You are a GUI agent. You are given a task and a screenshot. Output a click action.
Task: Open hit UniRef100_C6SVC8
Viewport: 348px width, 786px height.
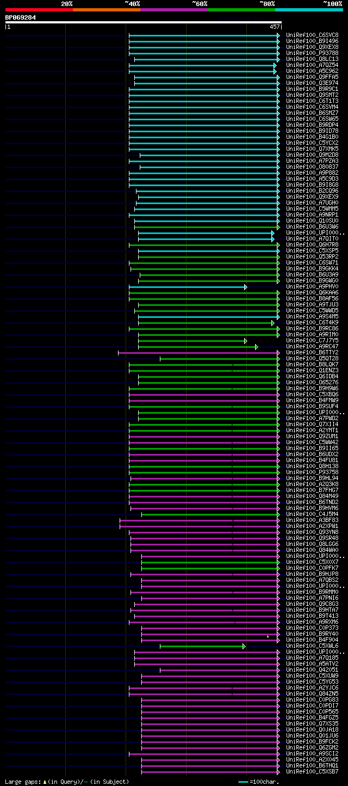pos(312,35)
